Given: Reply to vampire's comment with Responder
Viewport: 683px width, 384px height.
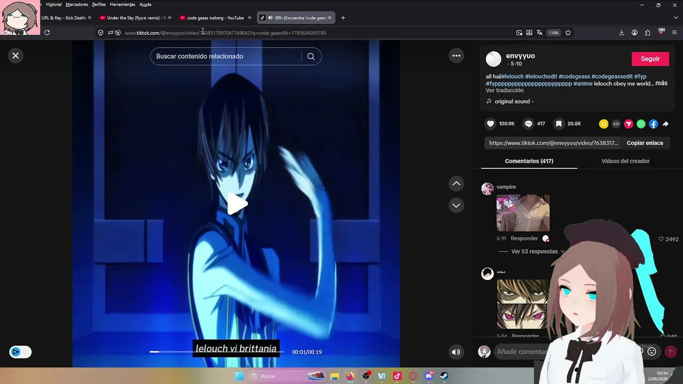Looking at the screenshot, I should pos(524,238).
